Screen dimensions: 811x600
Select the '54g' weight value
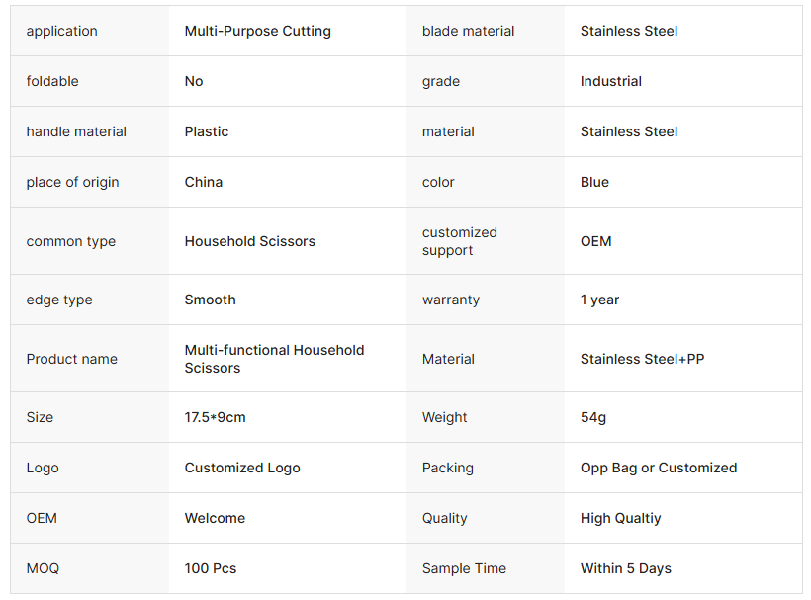coord(593,417)
